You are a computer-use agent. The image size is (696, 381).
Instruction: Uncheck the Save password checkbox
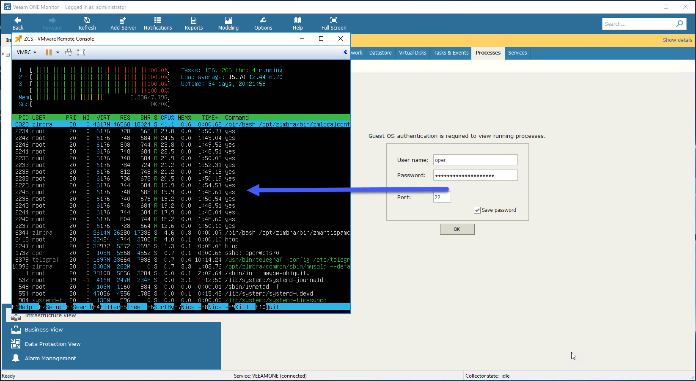click(477, 210)
